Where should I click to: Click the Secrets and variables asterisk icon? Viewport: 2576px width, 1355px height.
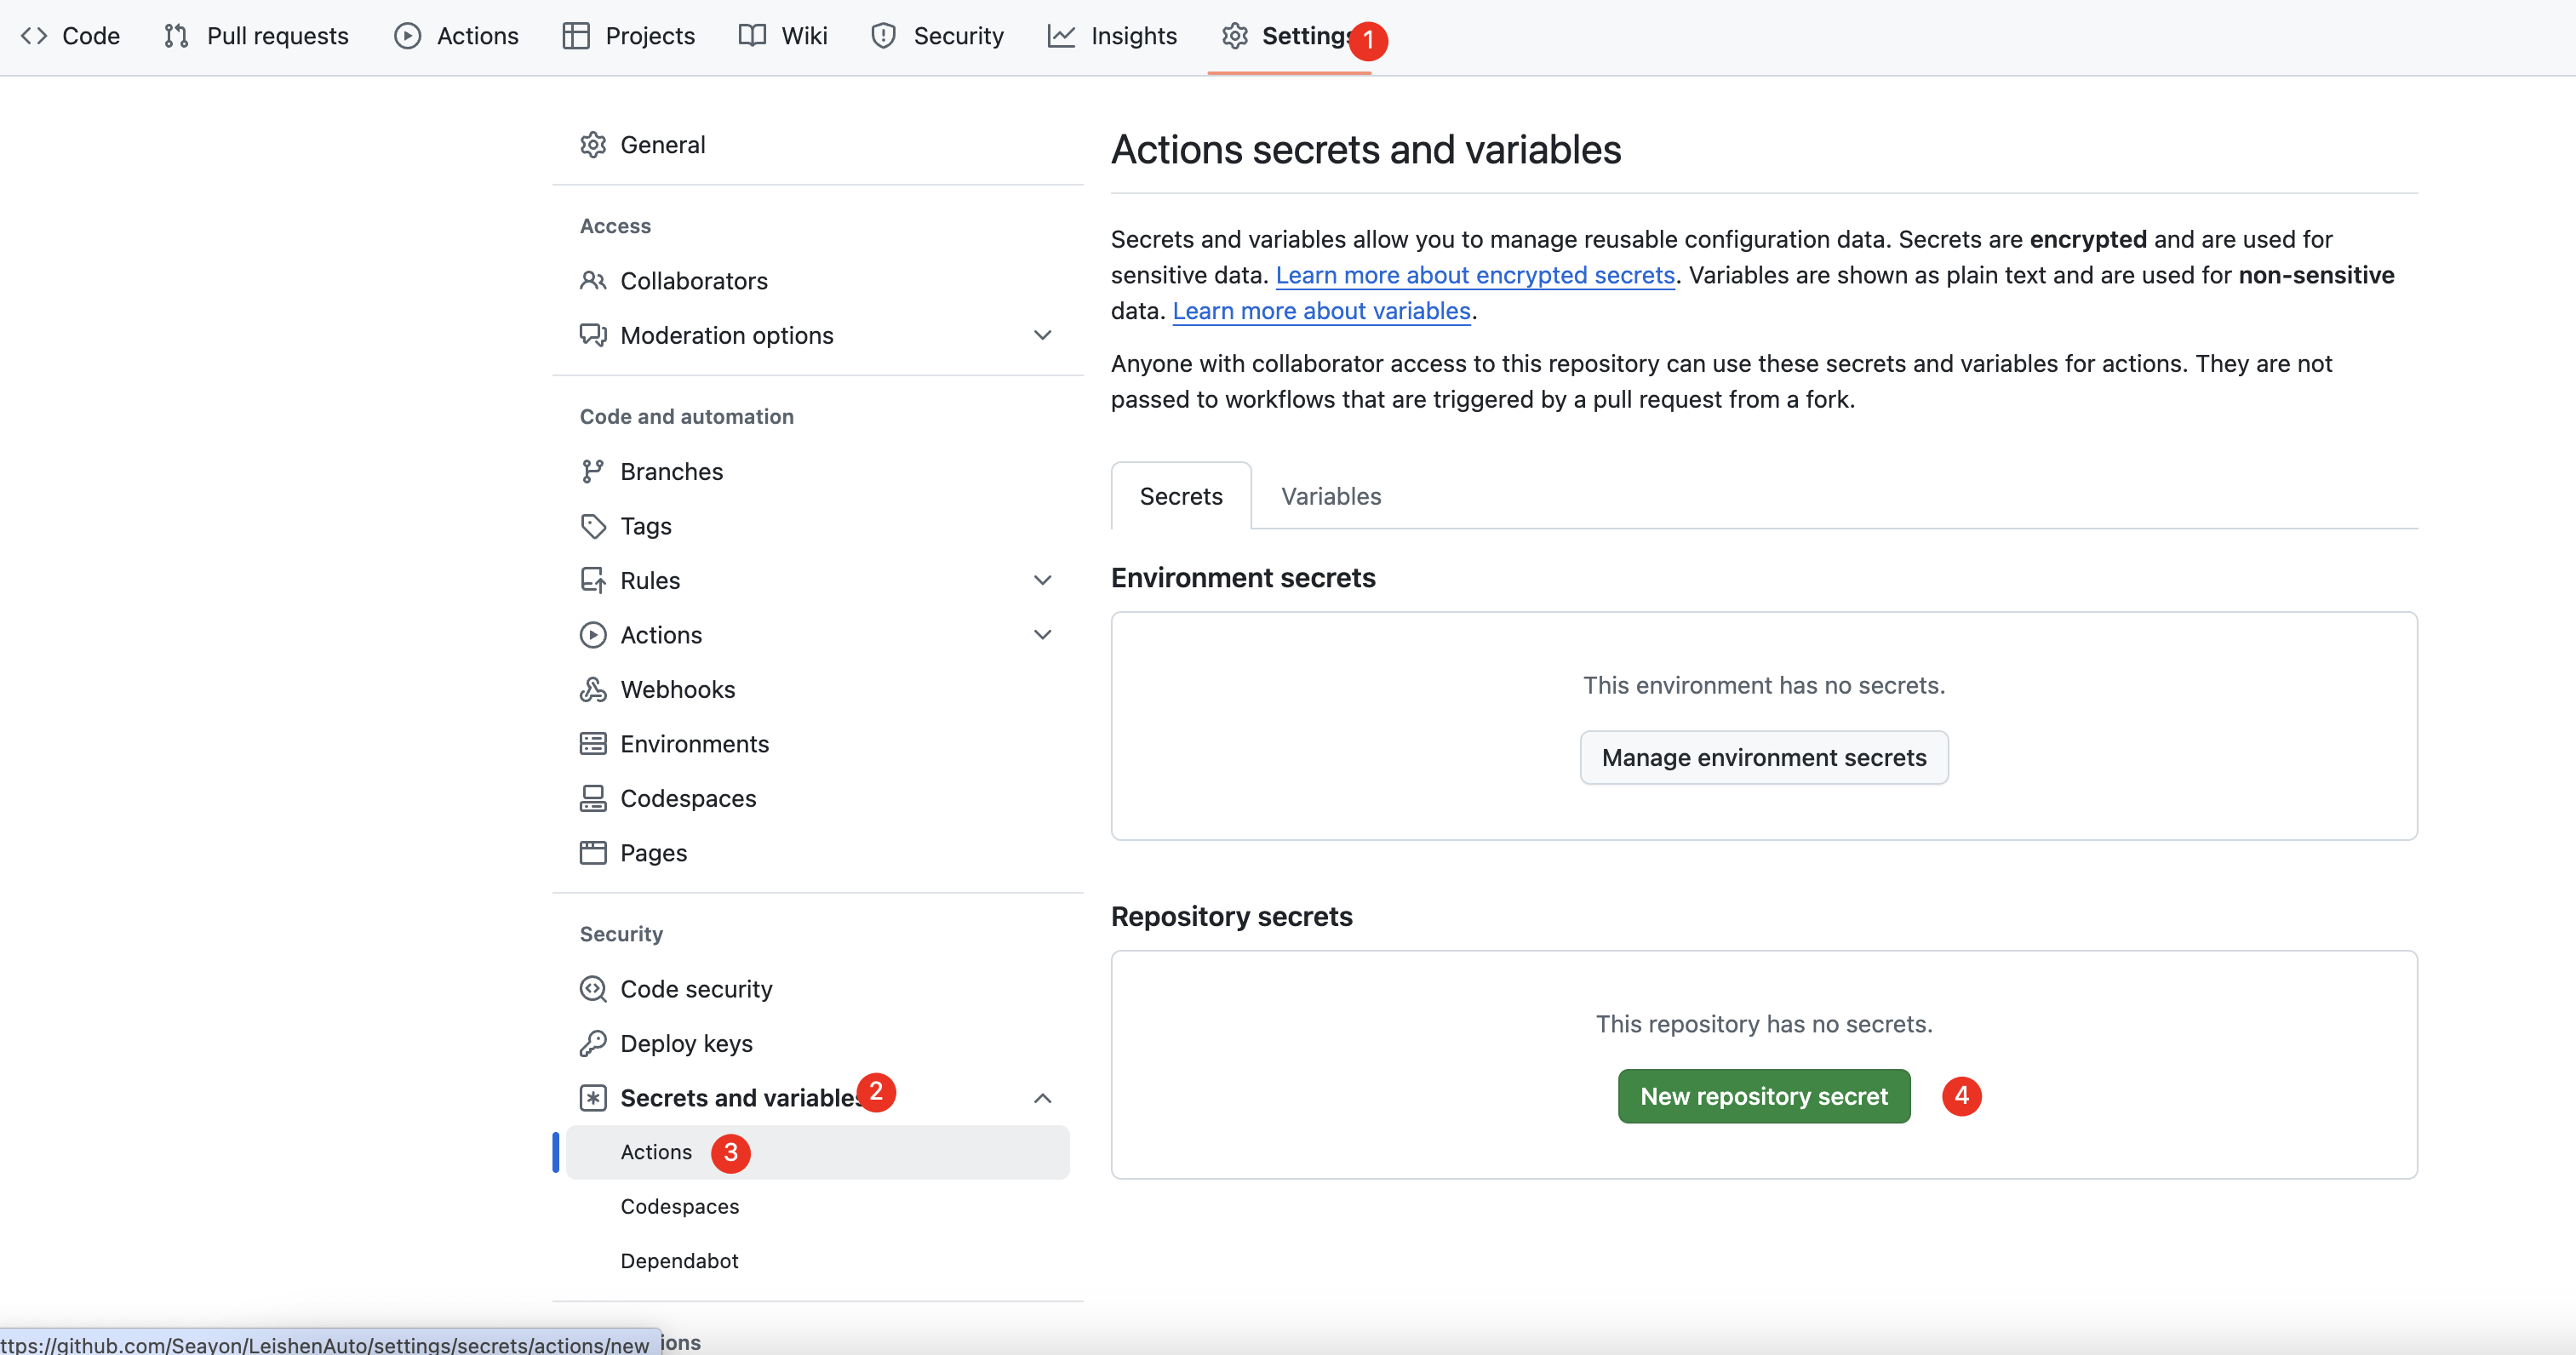[x=593, y=1098]
